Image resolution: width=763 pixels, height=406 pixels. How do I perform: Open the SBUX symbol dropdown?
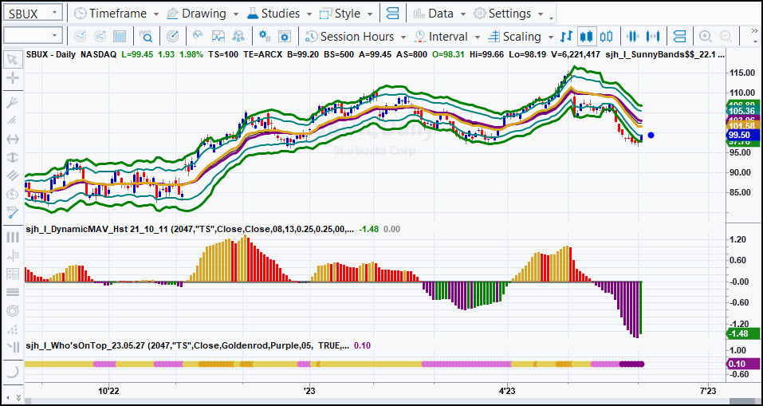coord(56,13)
